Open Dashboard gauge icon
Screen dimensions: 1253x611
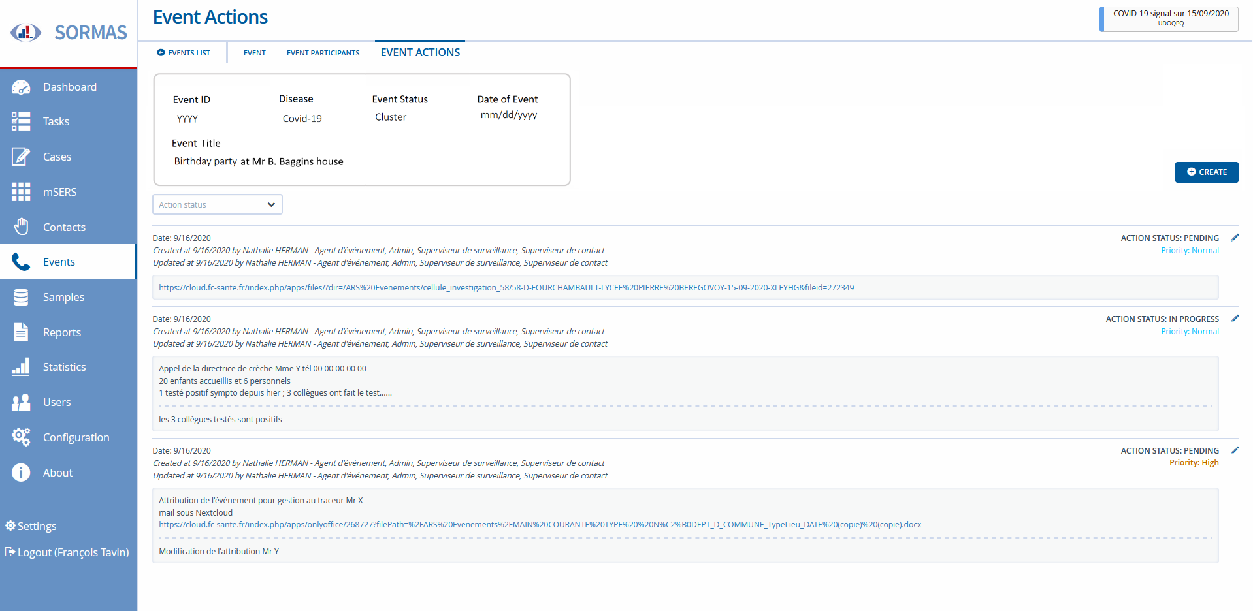click(x=21, y=87)
